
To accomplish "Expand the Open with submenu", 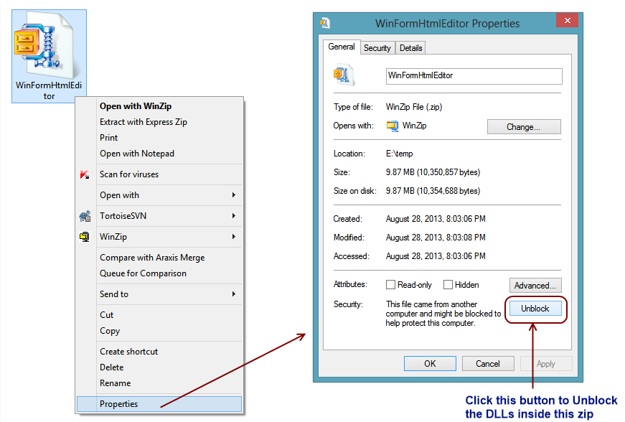I will tap(234, 195).
